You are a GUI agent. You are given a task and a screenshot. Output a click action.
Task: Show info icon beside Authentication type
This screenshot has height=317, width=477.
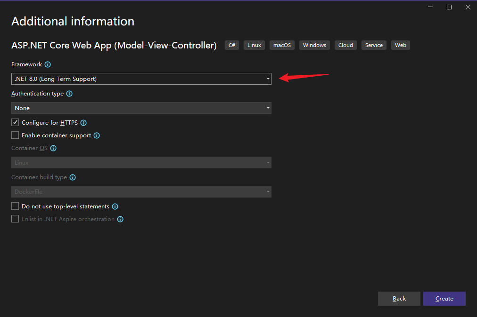[69, 94]
